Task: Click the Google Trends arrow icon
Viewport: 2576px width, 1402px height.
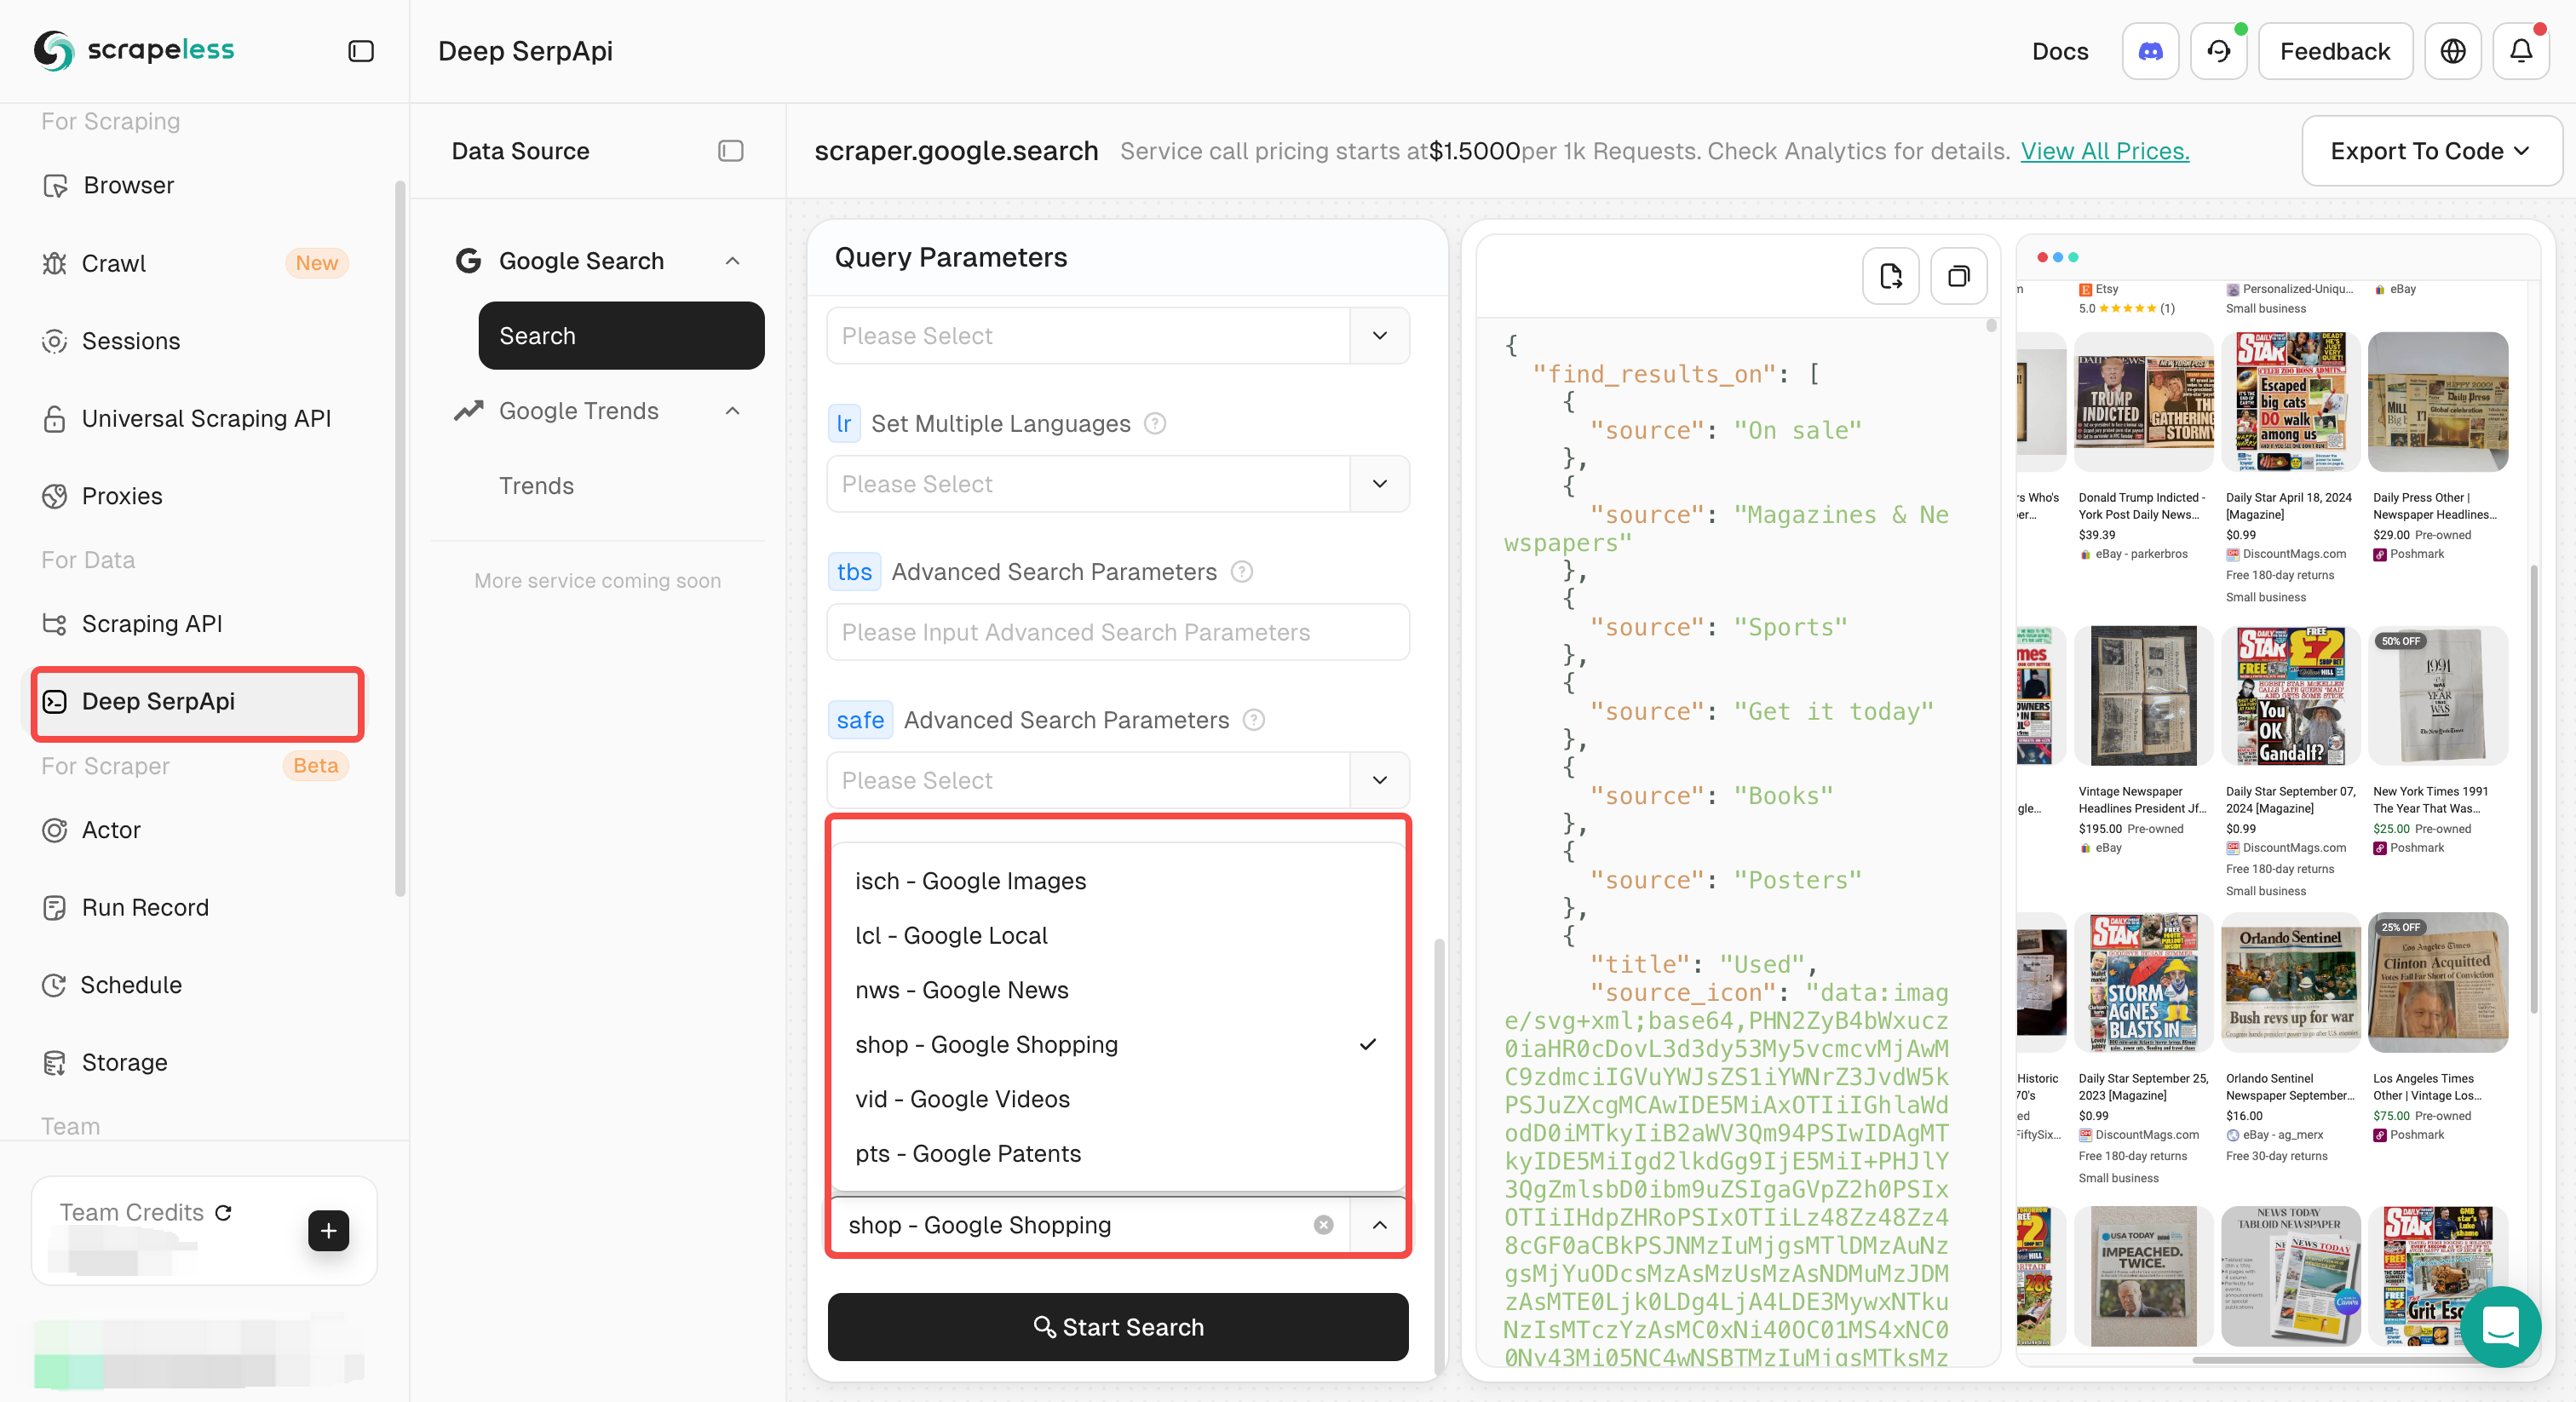Action: tap(468, 411)
